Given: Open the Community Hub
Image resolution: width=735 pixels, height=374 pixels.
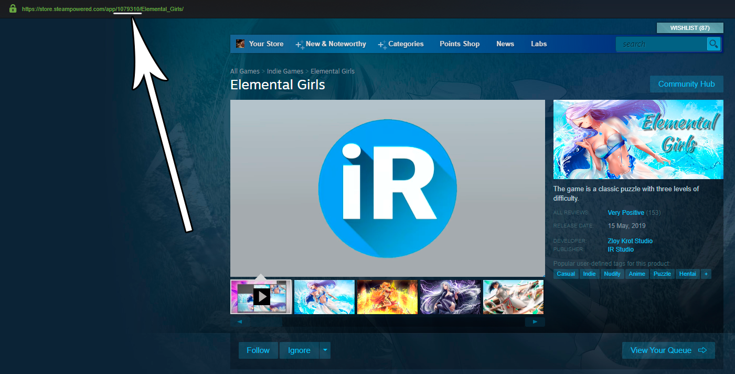Looking at the screenshot, I should click(x=686, y=84).
